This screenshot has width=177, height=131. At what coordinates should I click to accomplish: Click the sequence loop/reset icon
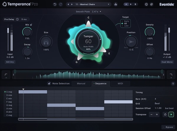165,115
